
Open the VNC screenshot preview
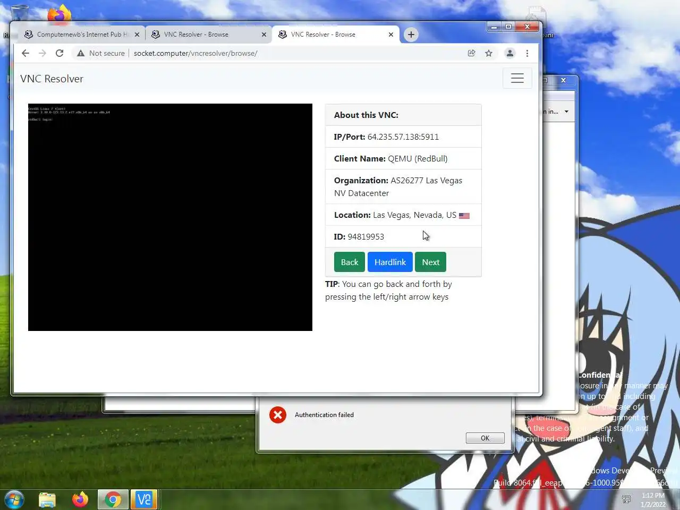170,217
